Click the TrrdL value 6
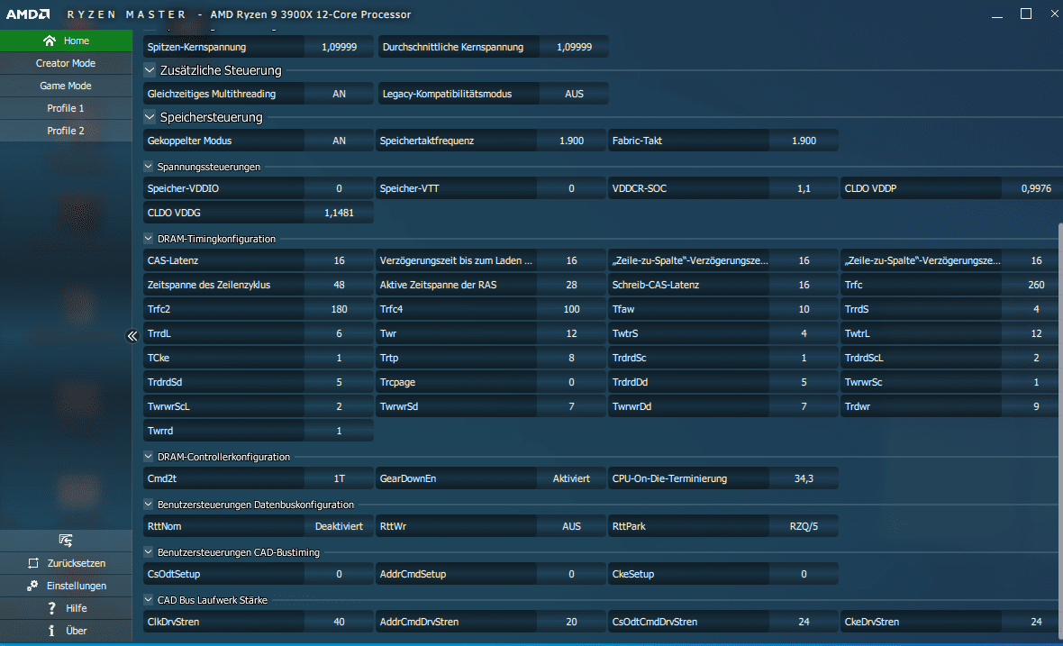This screenshot has height=646, width=1063. pos(339,333)
